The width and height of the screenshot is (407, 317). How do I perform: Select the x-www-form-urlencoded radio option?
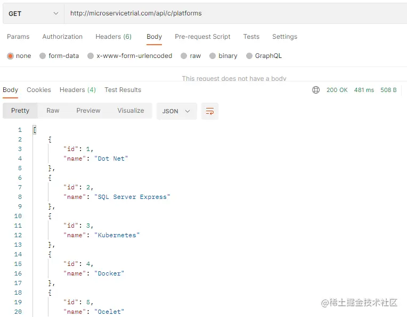[x=91, y=56]
